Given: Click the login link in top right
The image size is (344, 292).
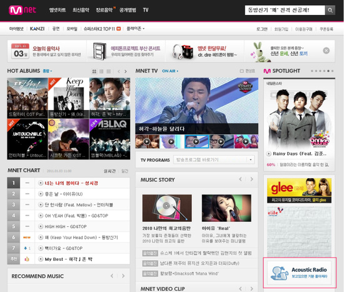Looking at the screenshot, I should pos(262,29).
